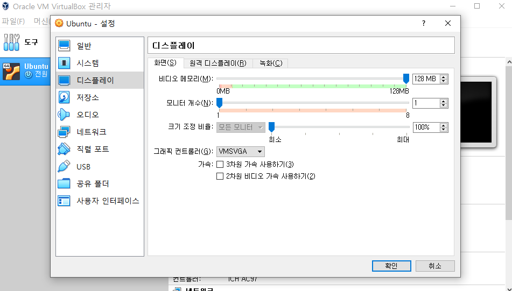
Task: Click the 비디오 메모리 slider handle
Action: tap(406, 79)
